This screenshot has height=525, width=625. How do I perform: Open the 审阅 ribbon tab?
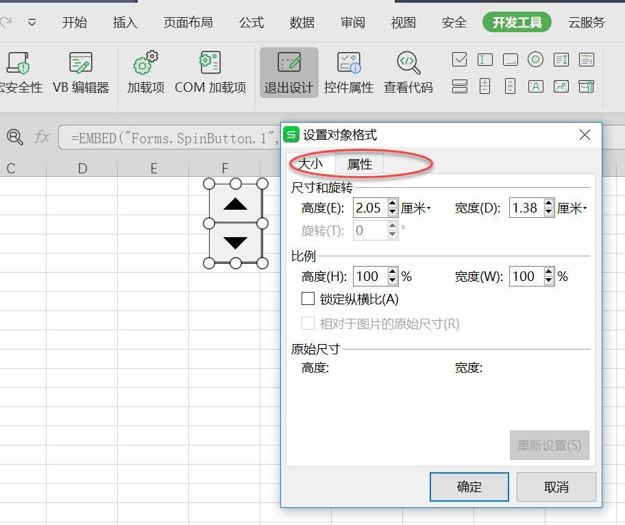coord(353,23)
